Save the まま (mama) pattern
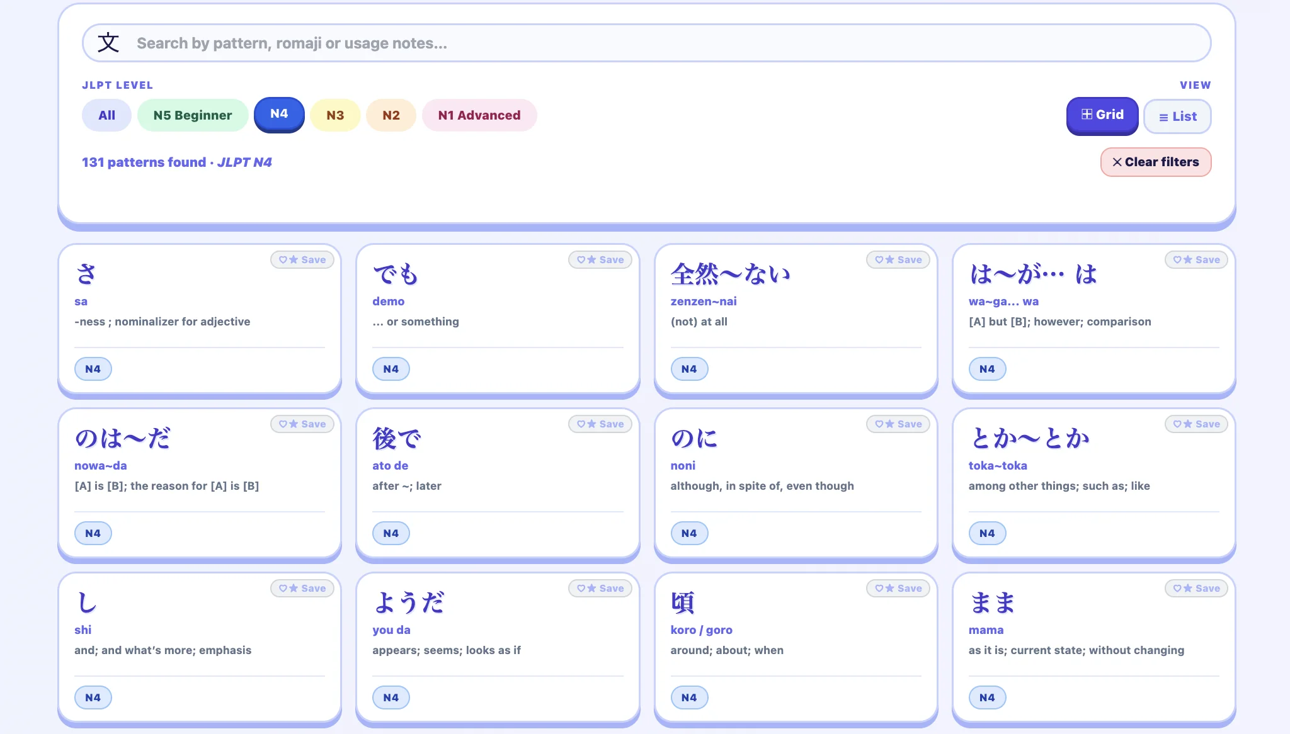 click(x=1196, y=589)
